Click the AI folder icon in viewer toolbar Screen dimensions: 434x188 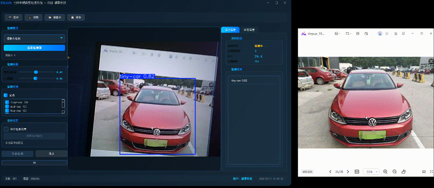pyautogui.click(x=366, y=33)
